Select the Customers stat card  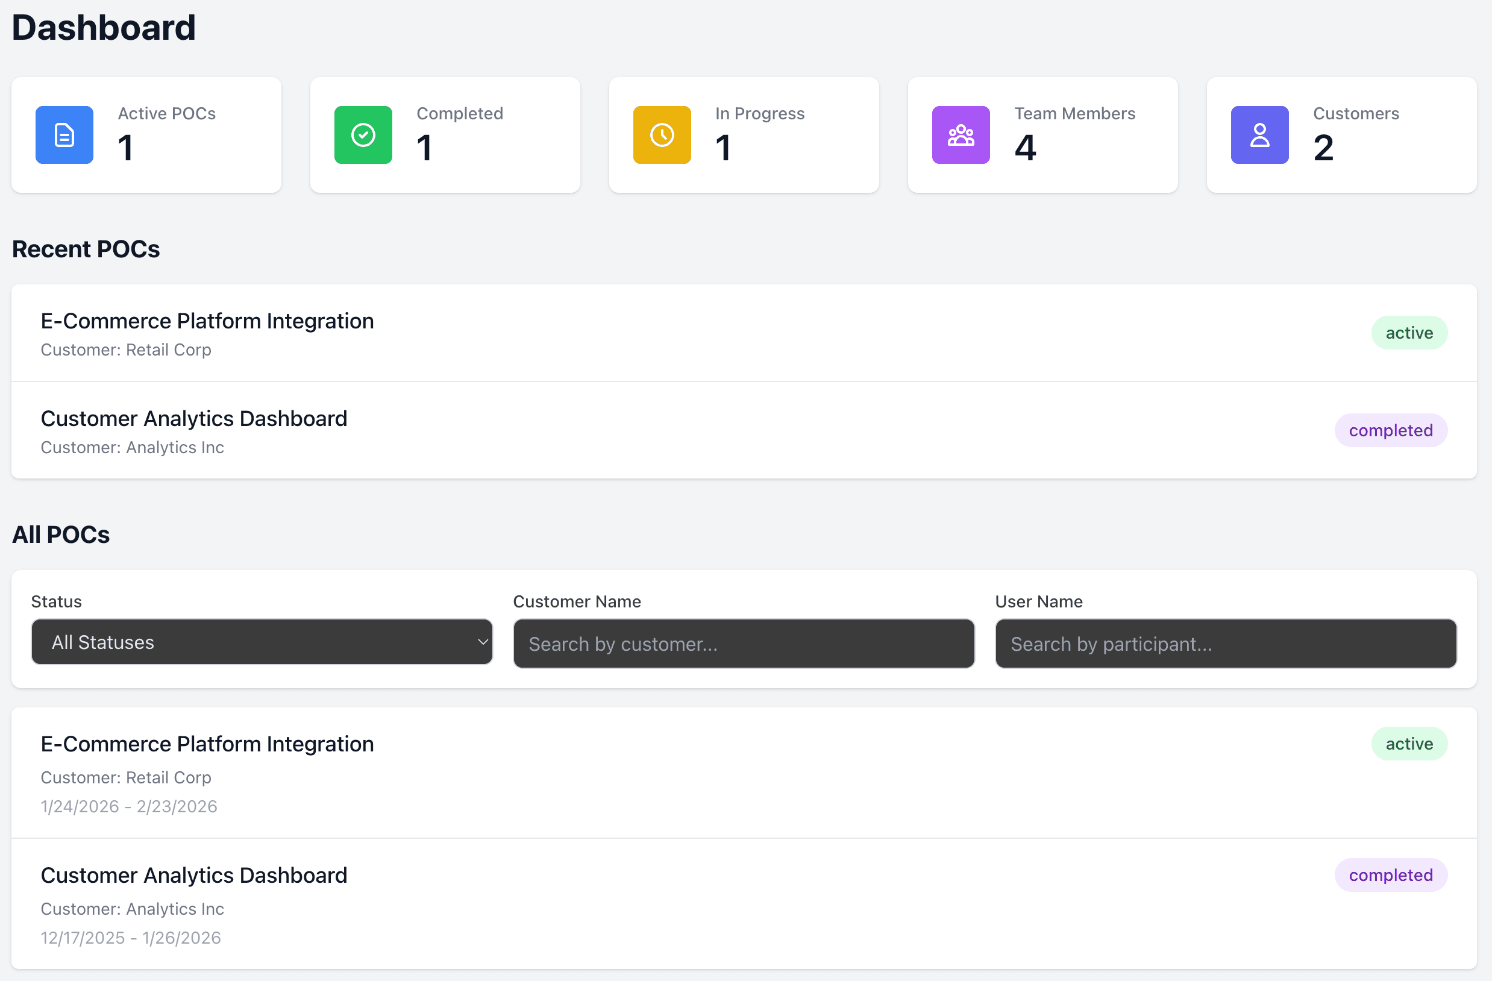click(x=1341, y=135)
